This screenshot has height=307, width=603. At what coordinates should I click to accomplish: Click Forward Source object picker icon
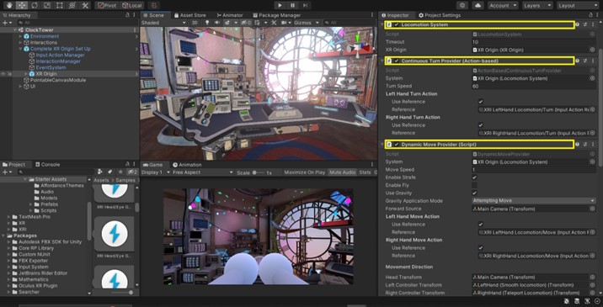point(592,209)
